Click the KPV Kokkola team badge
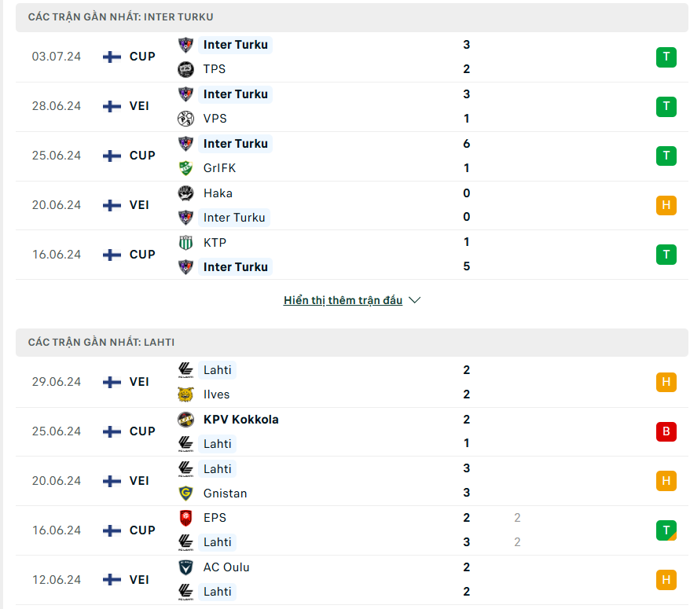The width and height of the screenshot is (690, 609). pyautogui.click(x=185, y=420)
